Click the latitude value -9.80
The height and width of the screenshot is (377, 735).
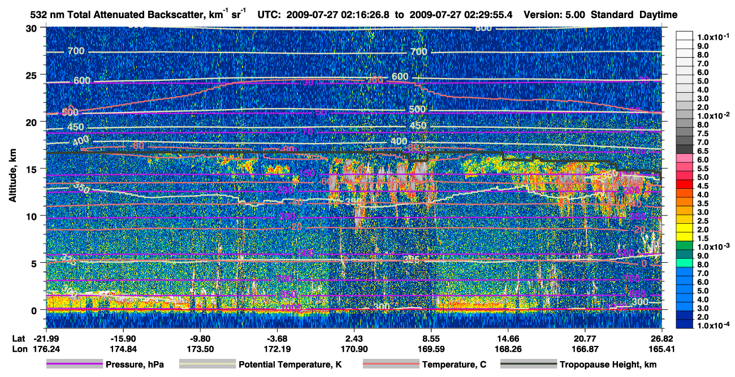click(x=201, y=337)
